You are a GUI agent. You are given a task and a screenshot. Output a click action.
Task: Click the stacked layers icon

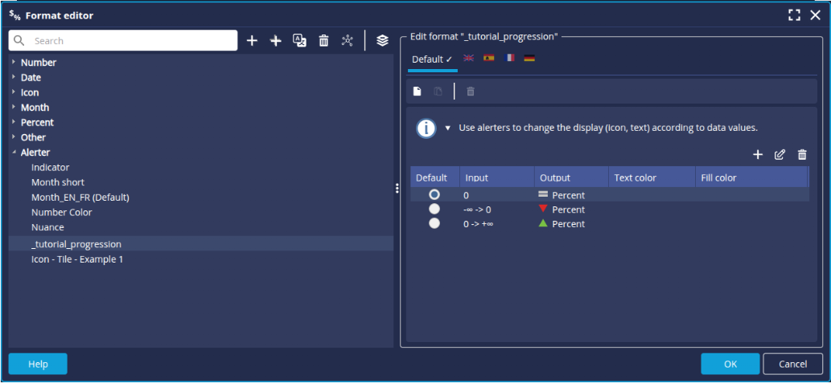coord(382,40)
